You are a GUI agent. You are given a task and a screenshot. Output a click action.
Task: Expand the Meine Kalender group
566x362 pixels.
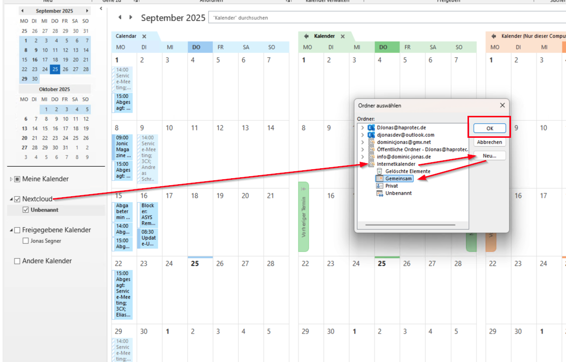(x=11, y=179)
